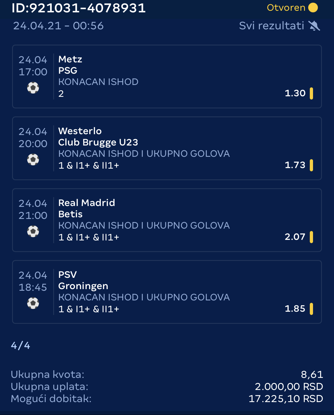
Task: Click the yellow Otvoren status dot
Action: 313,8
